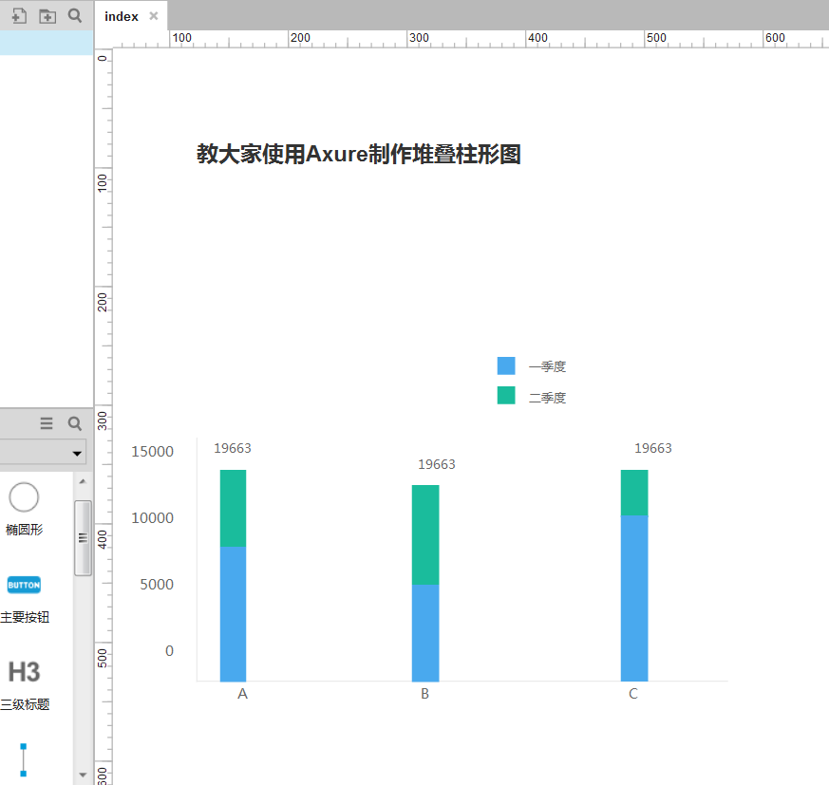Screen dimensions: 829x785
Task: Select the x-axis label B
Action: 425,694
